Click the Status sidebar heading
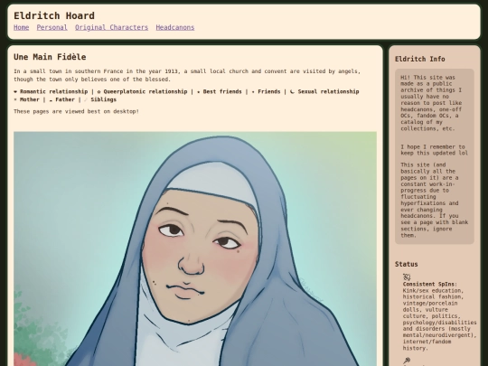This screenshot has width=488, height=366. 406,264
